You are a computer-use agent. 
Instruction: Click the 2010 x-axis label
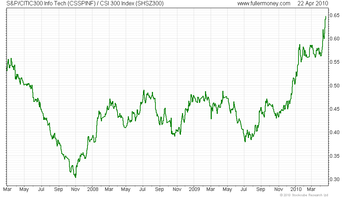coord(296,189)
